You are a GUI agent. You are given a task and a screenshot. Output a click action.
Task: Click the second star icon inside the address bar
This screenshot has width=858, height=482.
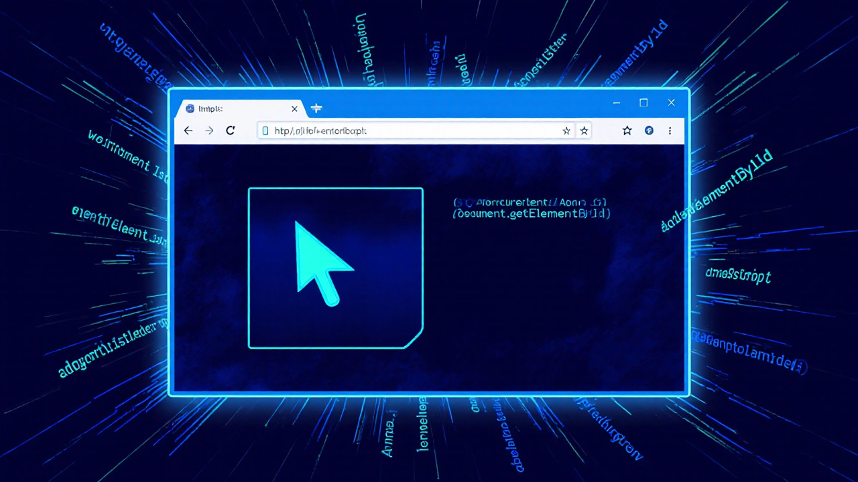tap(584, 131)
